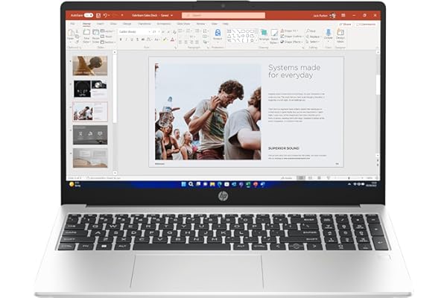Image resolution: width=447 pixels, height=298 pixels.
Task: Click in the title bar Search box
Action: pyautogui.click(x=223, y=16)
